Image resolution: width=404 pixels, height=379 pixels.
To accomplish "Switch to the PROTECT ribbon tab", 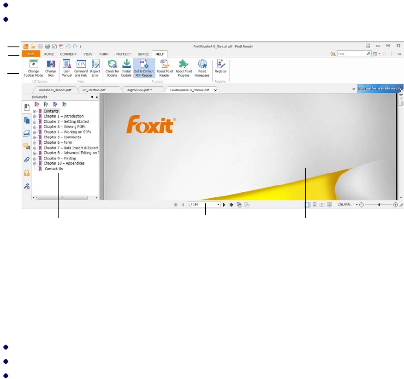I will 123,54.
